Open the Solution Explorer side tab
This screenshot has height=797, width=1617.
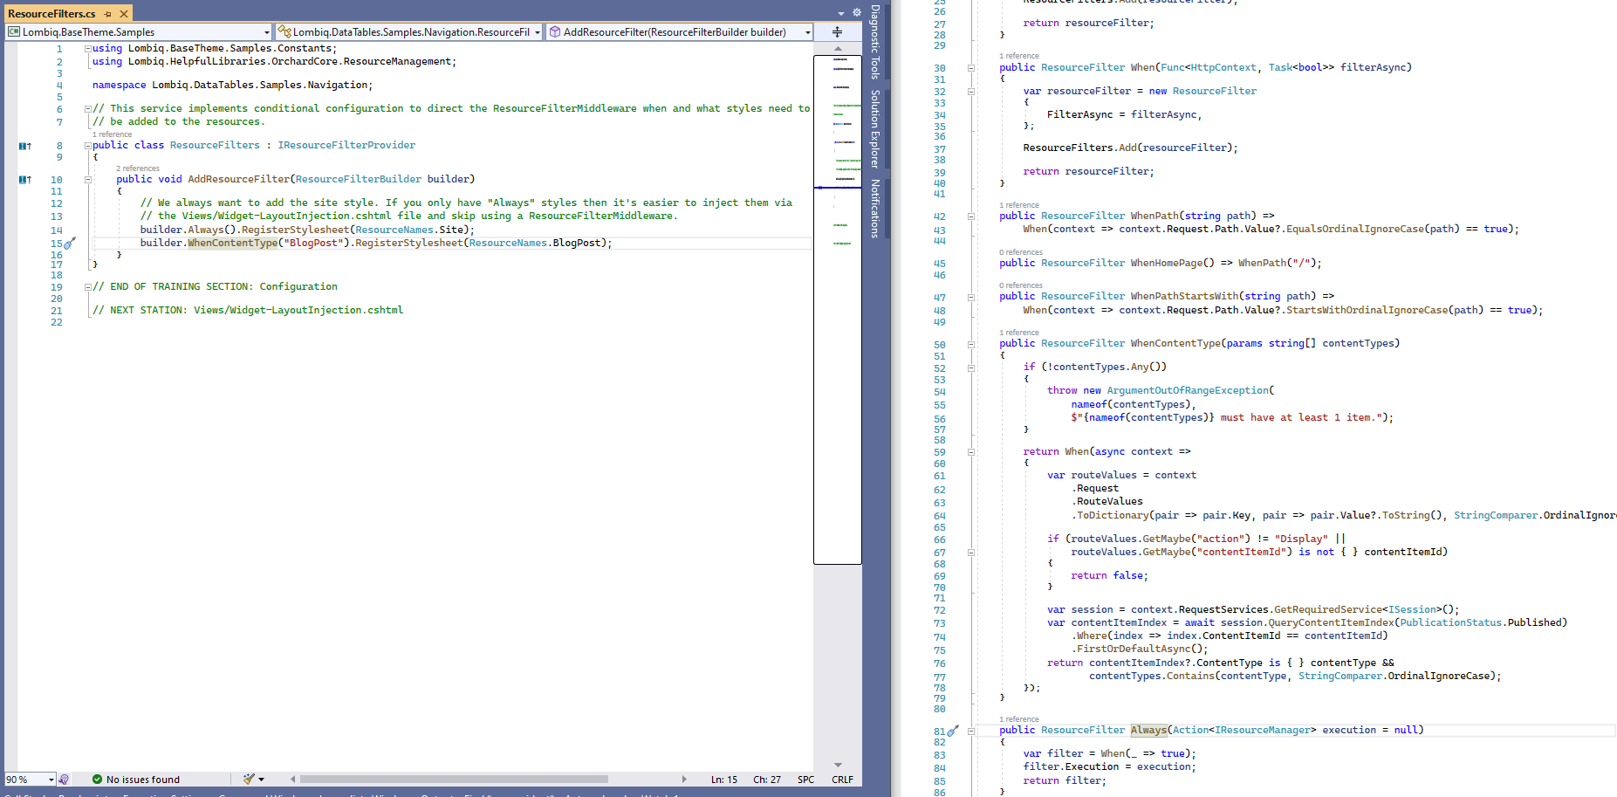(x=874, y=129)
